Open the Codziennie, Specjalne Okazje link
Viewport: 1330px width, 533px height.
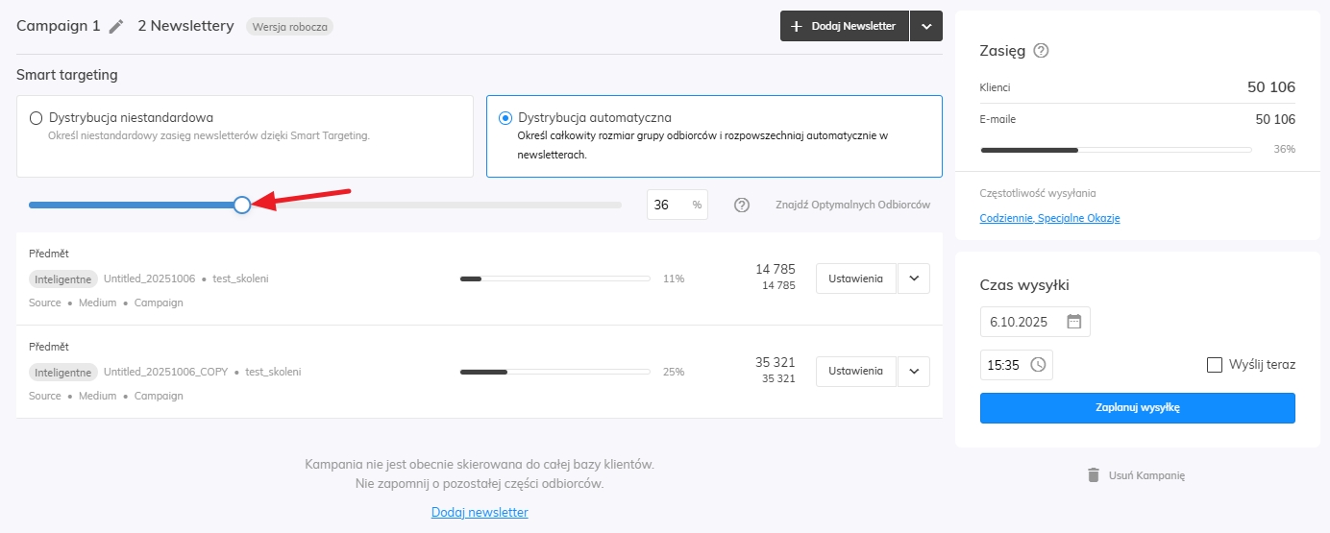click(1049, 218)
